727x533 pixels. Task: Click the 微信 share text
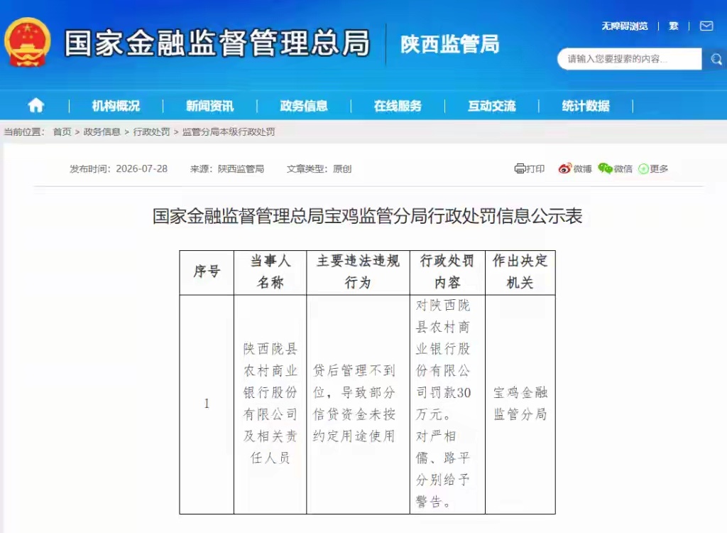(x=623, y=168)
